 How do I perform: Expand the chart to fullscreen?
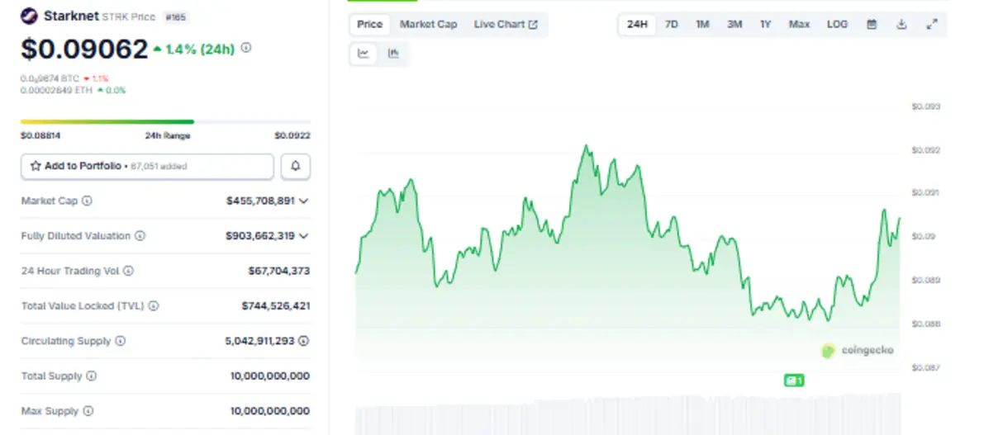[x=932, y=25]
